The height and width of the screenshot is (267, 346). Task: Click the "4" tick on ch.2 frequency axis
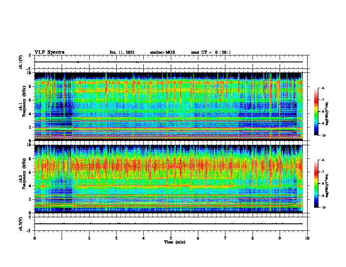[30, 186]
